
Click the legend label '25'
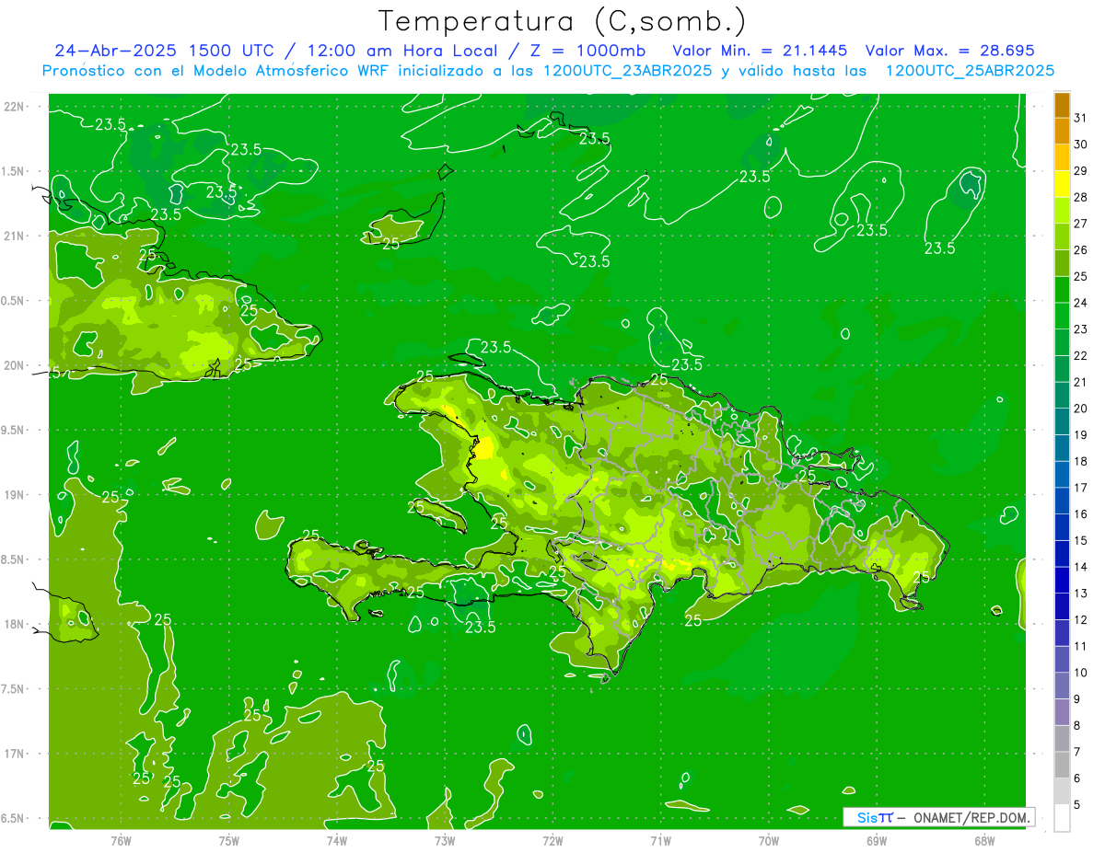[1081, 276]
